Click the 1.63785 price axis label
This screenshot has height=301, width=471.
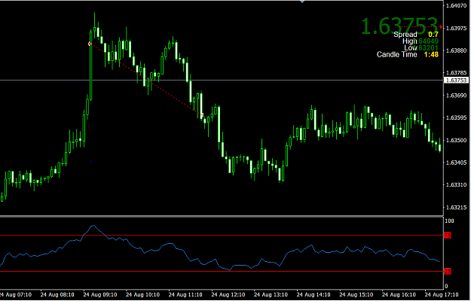click(456, 73)
